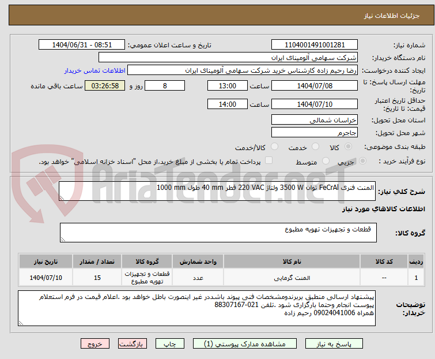Click the 'خراسان شمالی' province field
The width and height of the screenshot is (435, 359).
tap(314, 120)
